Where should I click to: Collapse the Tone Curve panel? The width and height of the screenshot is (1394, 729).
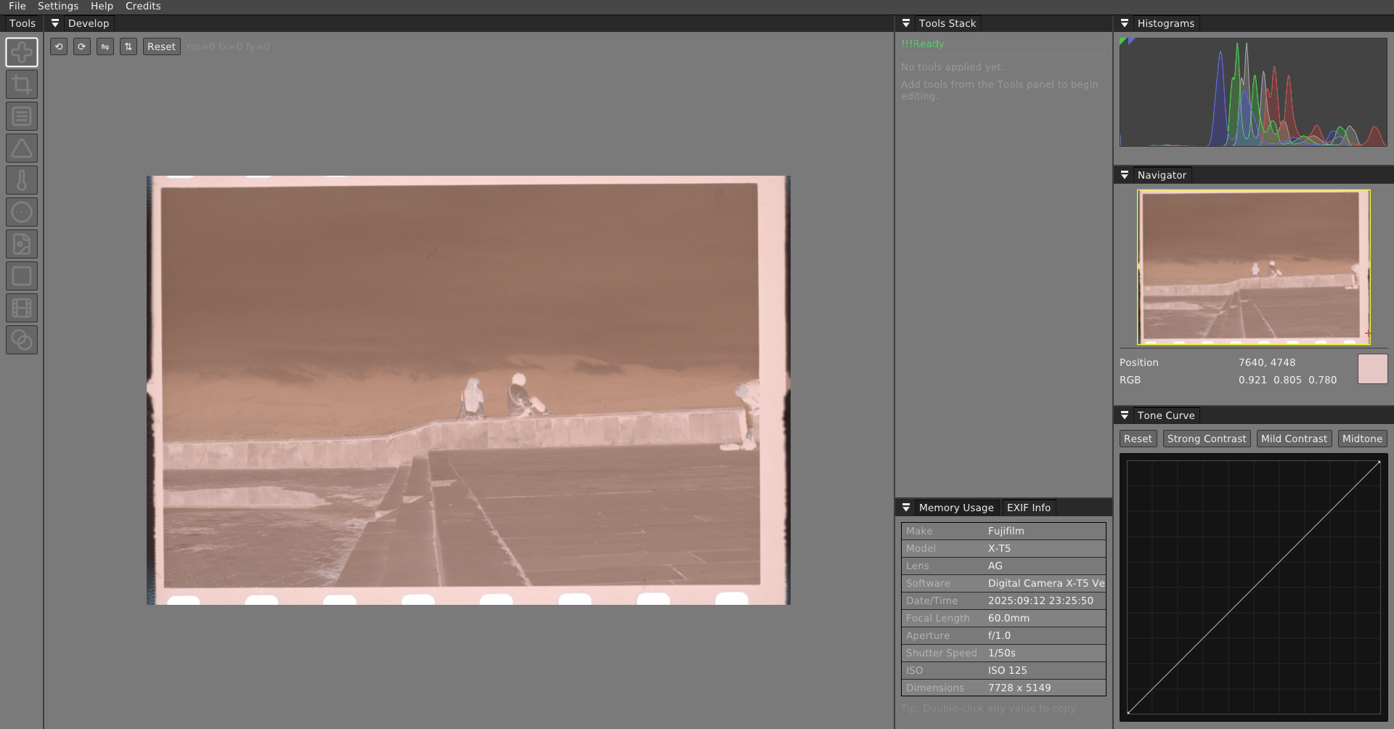tap(1125, 415)
